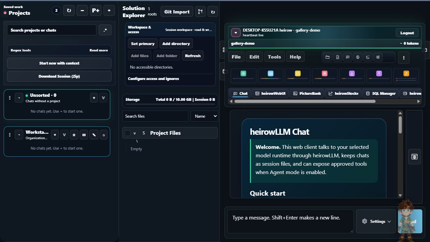Viewport: 430px width, 242px height.
Task: Toggle the regex search button
Action: [105, 30]
